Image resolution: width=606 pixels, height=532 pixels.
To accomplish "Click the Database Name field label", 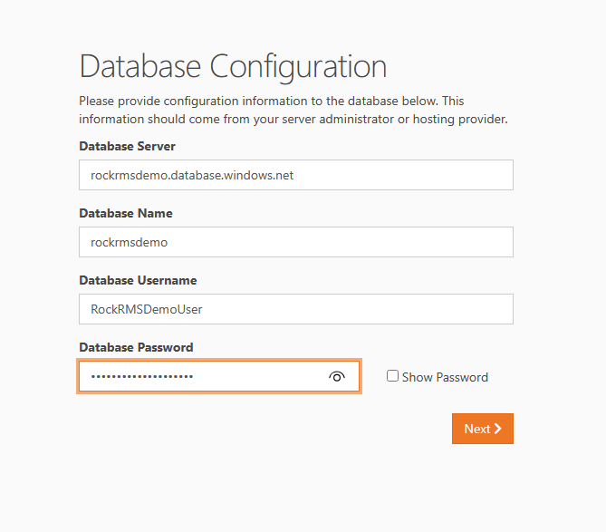I will click(125, 213).
